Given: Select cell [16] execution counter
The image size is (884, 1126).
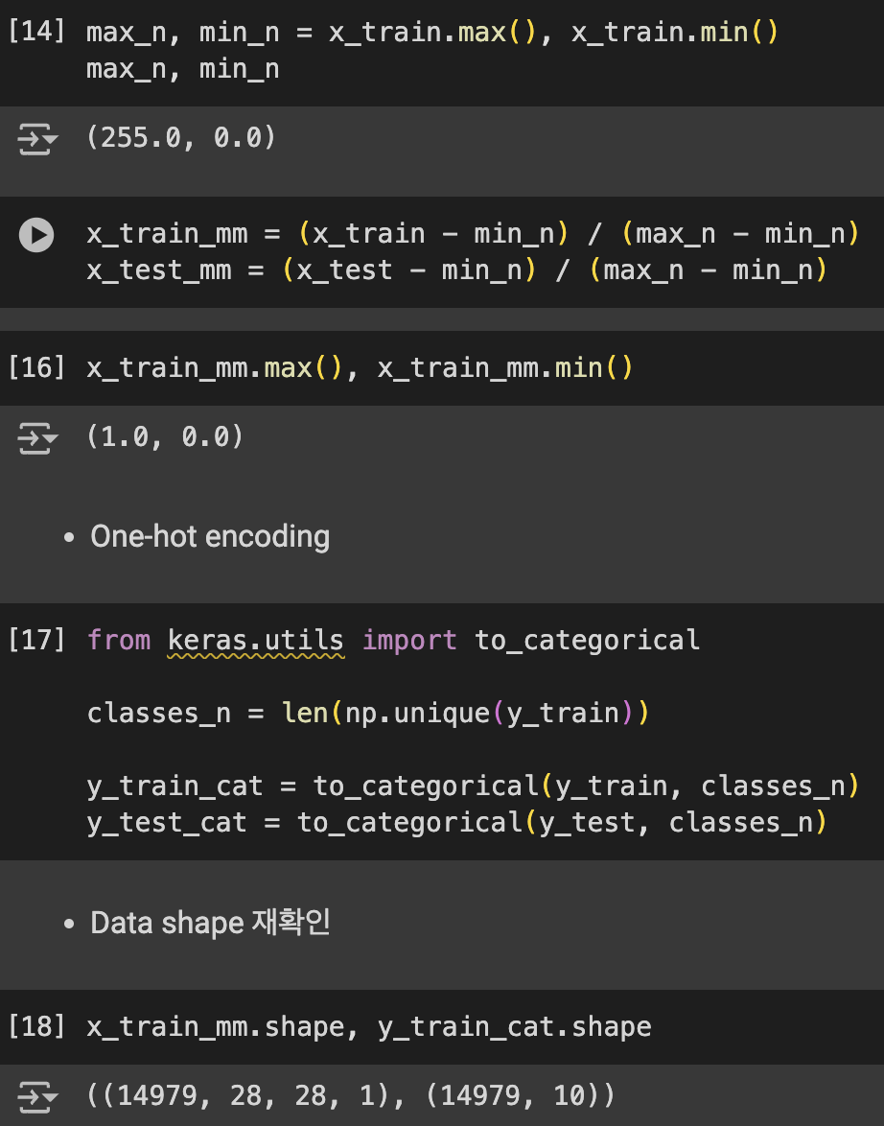Looking at the screenshot, I should point(35,367).
